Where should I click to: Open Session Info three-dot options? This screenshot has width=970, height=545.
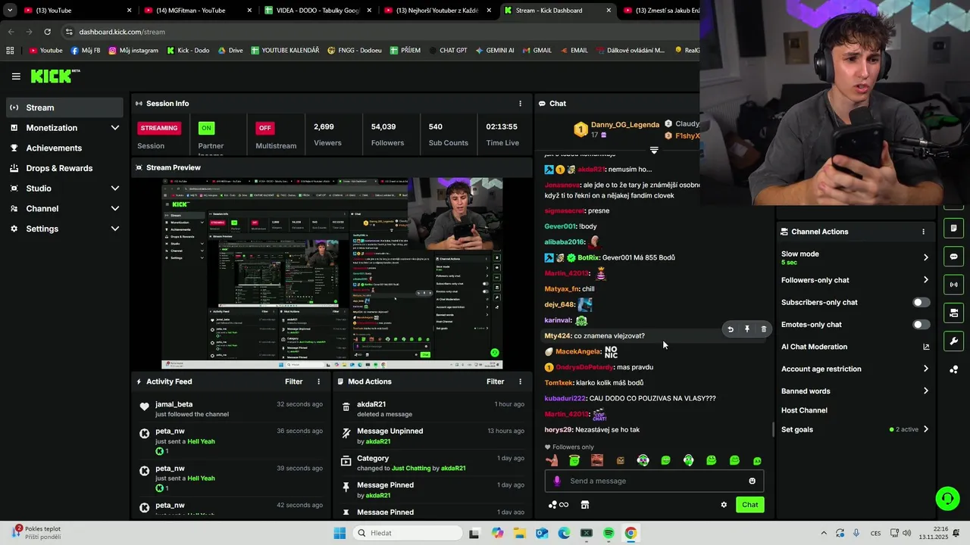[520, 104]
